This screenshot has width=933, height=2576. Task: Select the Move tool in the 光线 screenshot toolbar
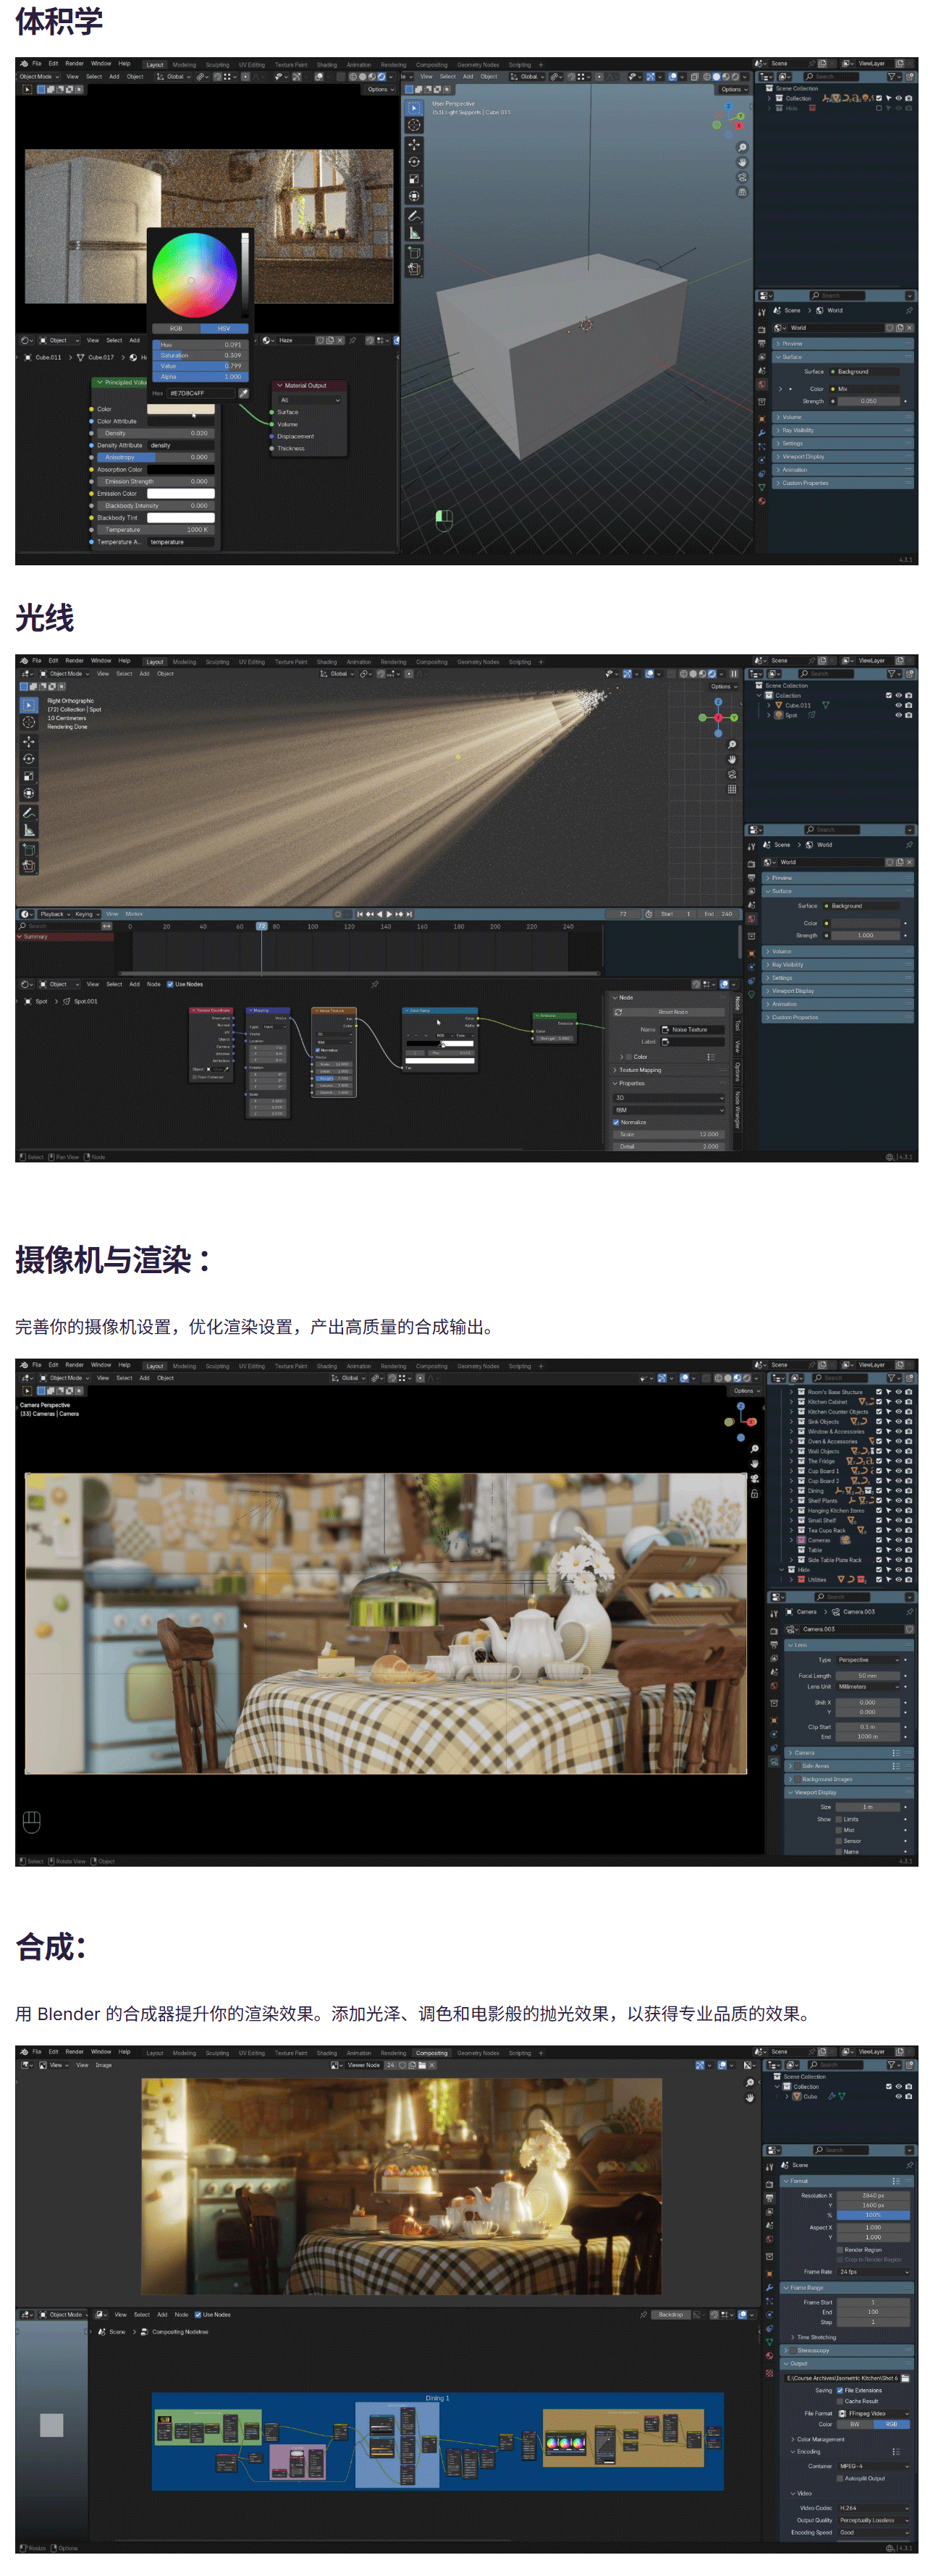point(28,742)
